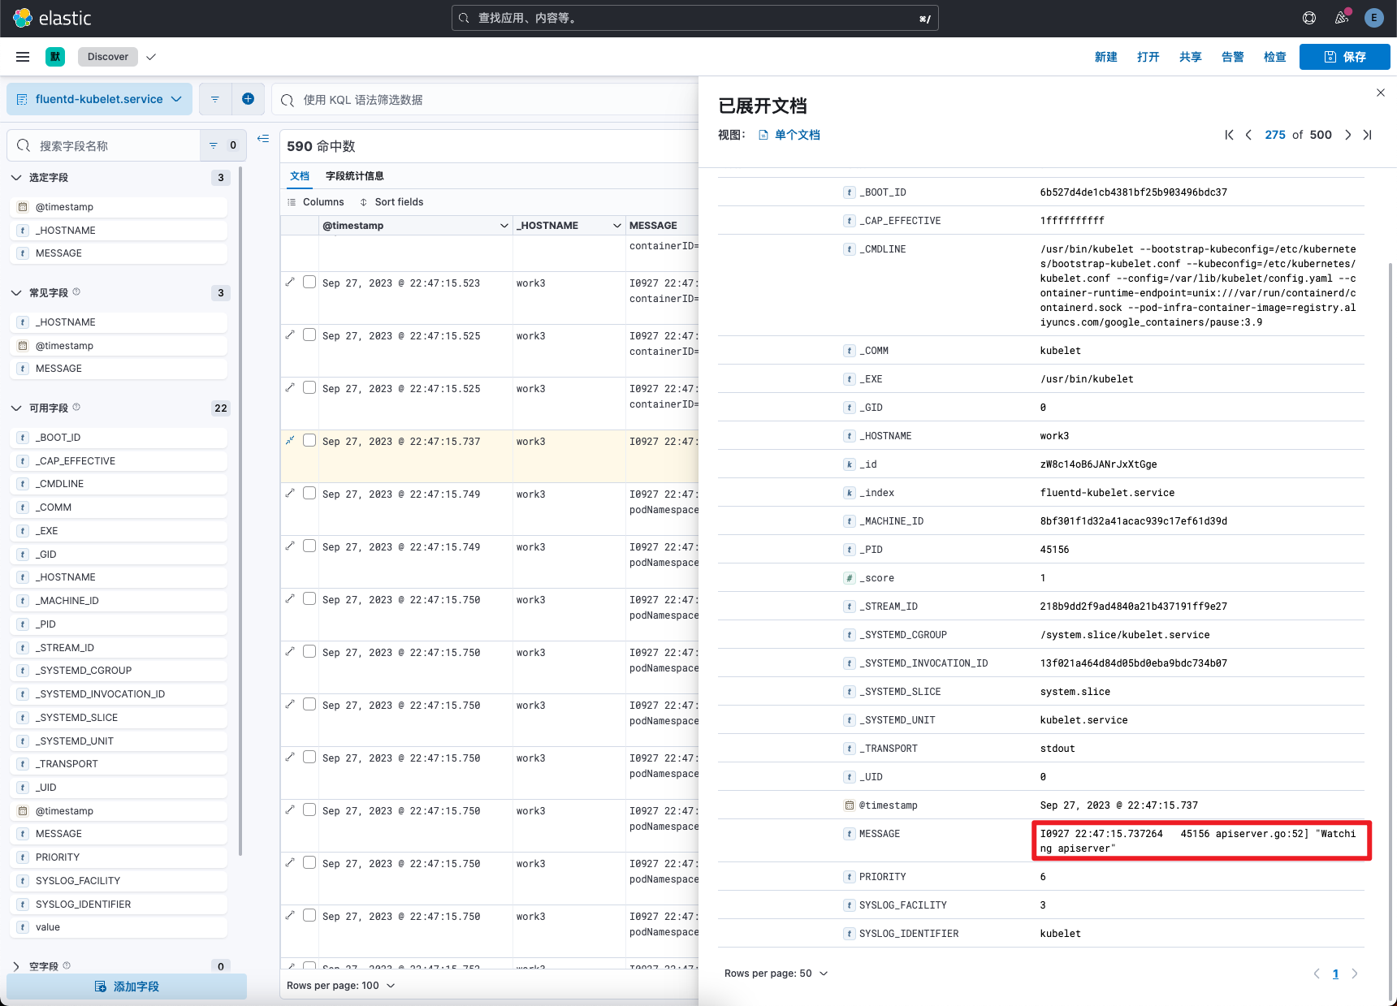Select checkbox for first 22:47:15.749 row
1397x1006 pixels.
pos(309,493)
